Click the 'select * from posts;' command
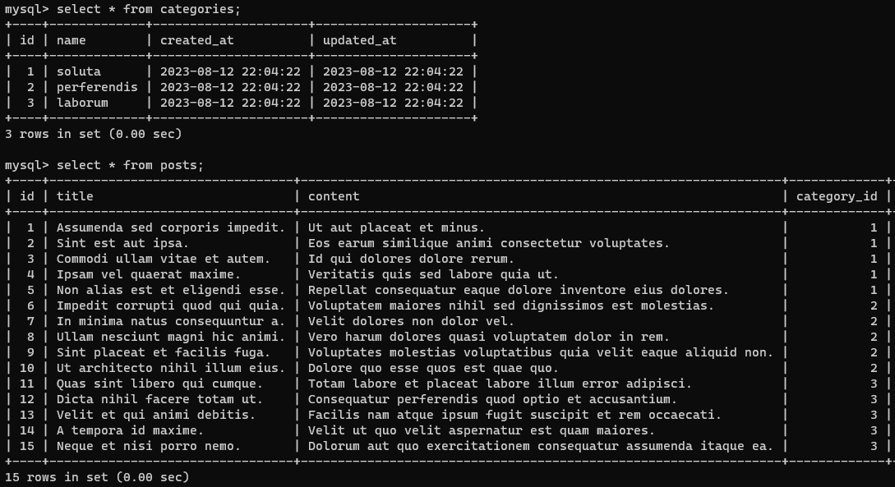Image resolution: width=895 pixels, height=487 pixels. click(x=130, y=165)
